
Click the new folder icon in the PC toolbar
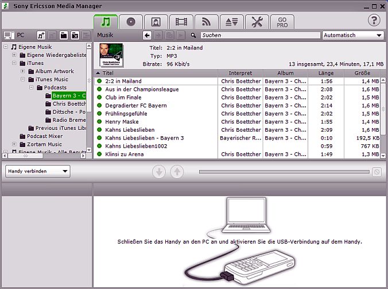click(x=64, y=36)
